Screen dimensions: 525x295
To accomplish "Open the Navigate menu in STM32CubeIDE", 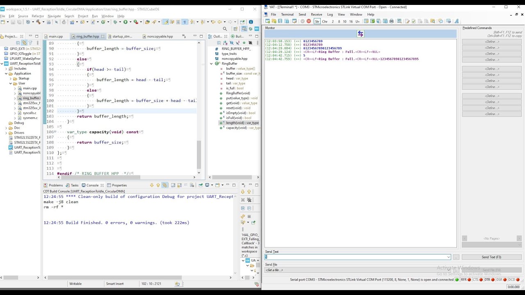I will click(54, 16).
